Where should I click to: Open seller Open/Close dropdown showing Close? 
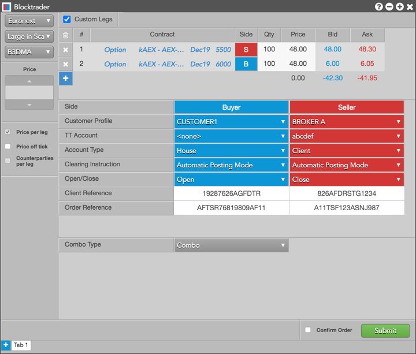[347, 180]
